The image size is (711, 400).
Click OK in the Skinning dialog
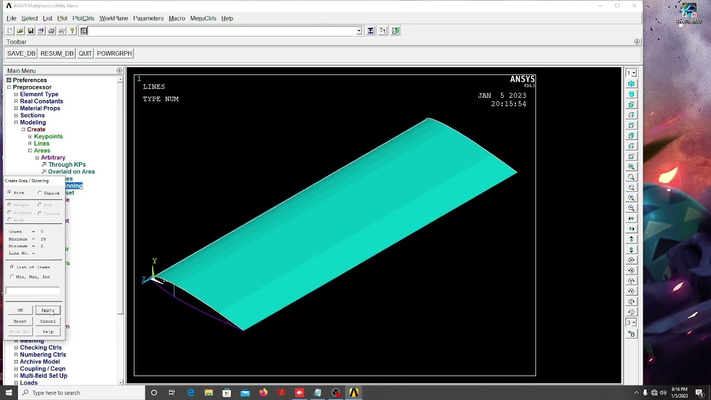coord(20,311)
